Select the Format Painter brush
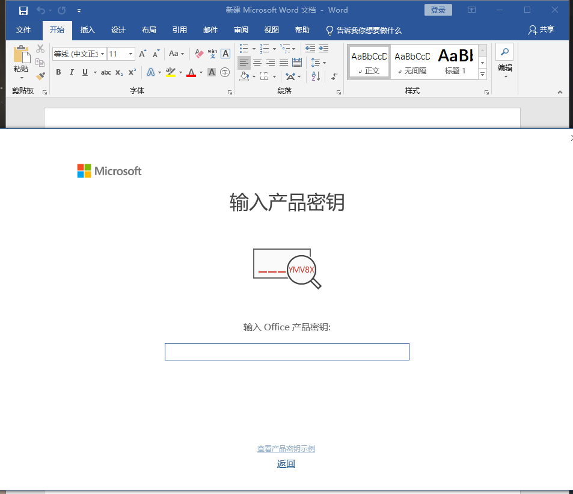Viewport: 573px width, 494px height. tap(40, 76)
